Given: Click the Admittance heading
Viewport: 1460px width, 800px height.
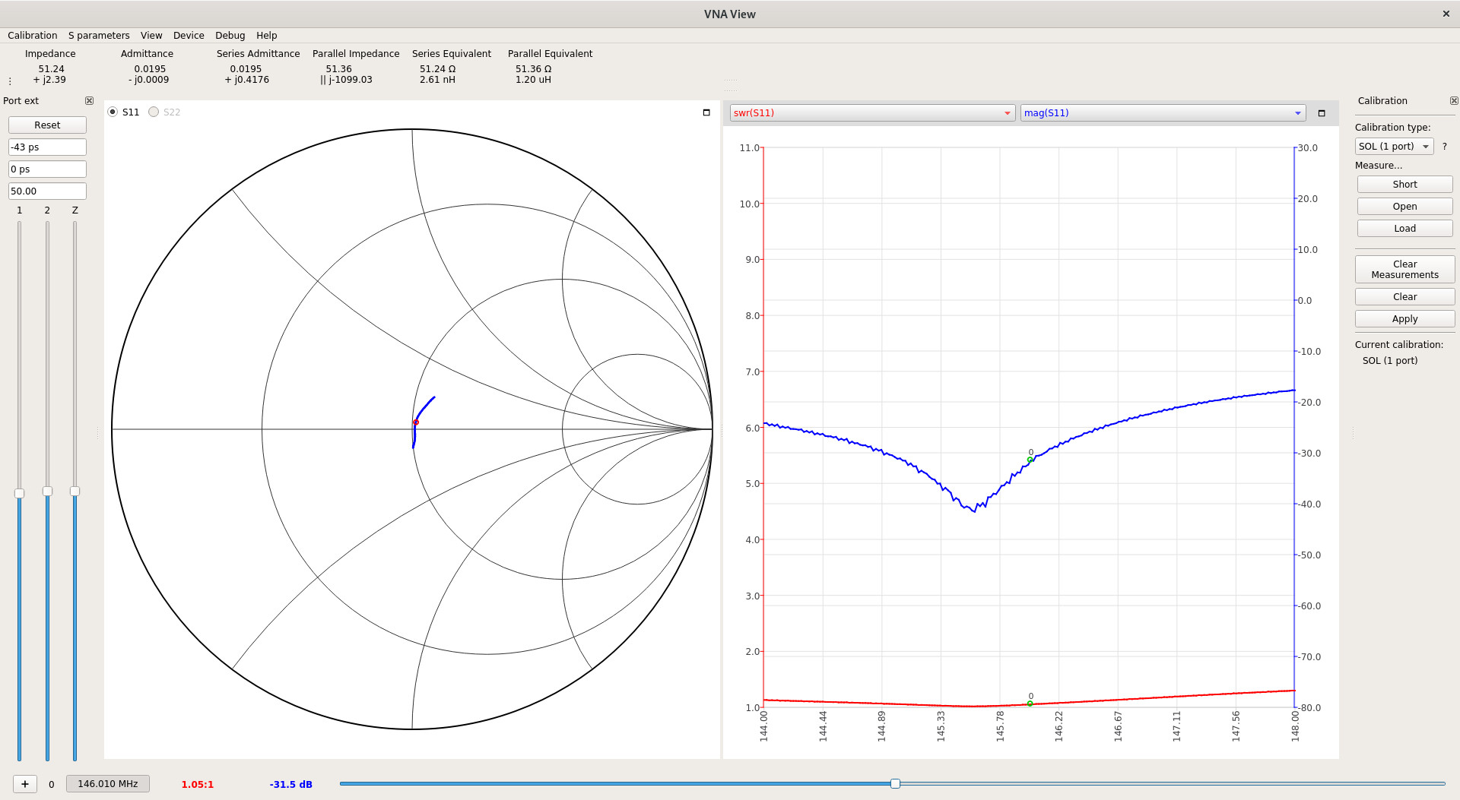Looking at the screenshot, I should 147,54.
